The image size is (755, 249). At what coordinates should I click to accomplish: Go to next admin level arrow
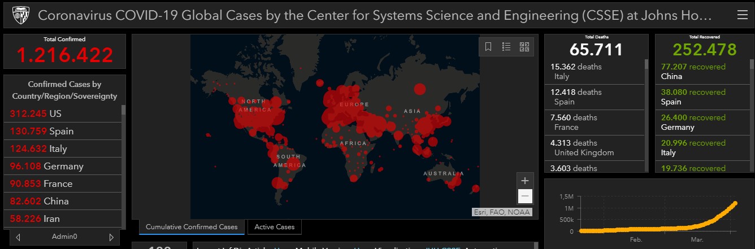tap(111, 237)
